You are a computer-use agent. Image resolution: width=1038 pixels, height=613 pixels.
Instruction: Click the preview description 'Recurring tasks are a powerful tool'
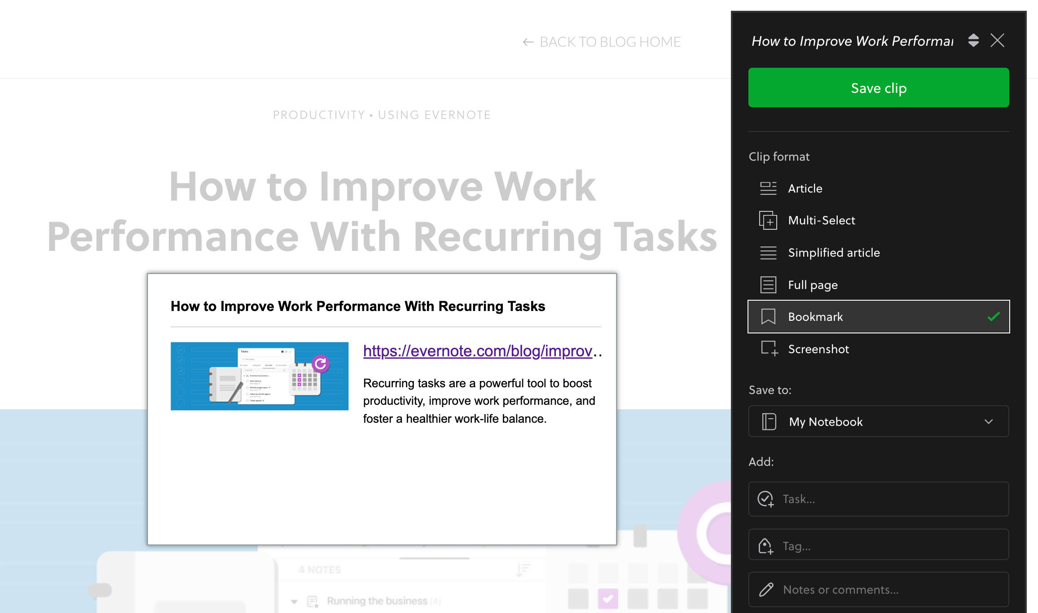pyautogui.click(x=479, y=401)
